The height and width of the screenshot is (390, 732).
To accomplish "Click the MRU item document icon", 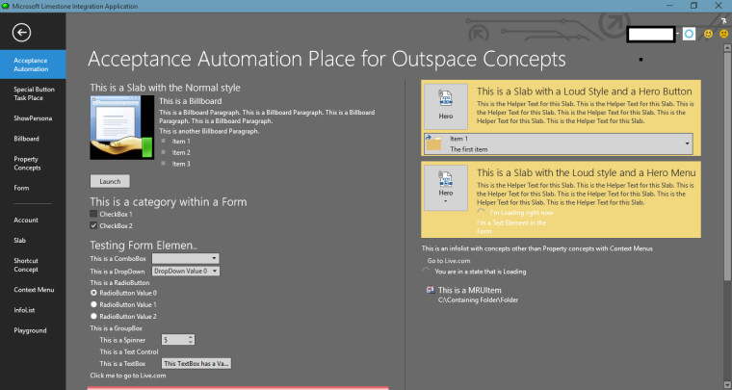I will (429, 290).
